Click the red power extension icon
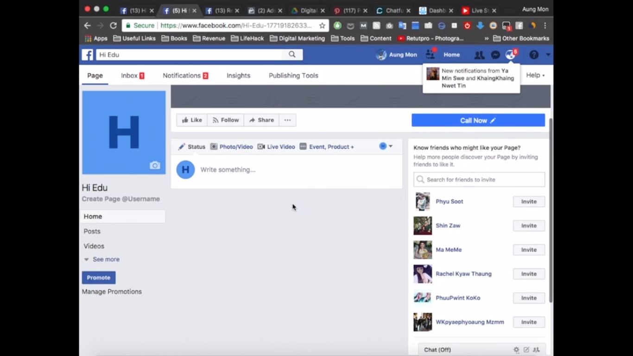This screenshot has height=356, width=633. pos(467,25)
